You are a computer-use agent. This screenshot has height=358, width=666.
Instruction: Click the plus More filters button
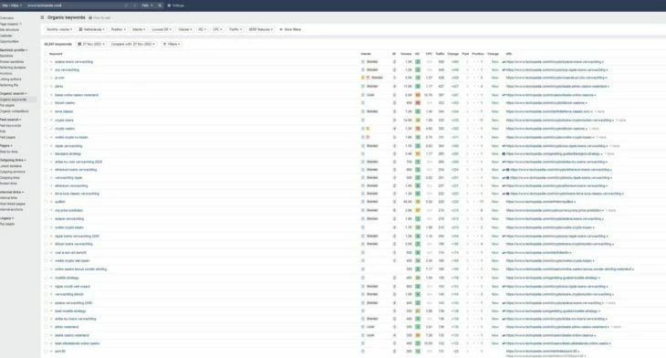click(290, 29)
